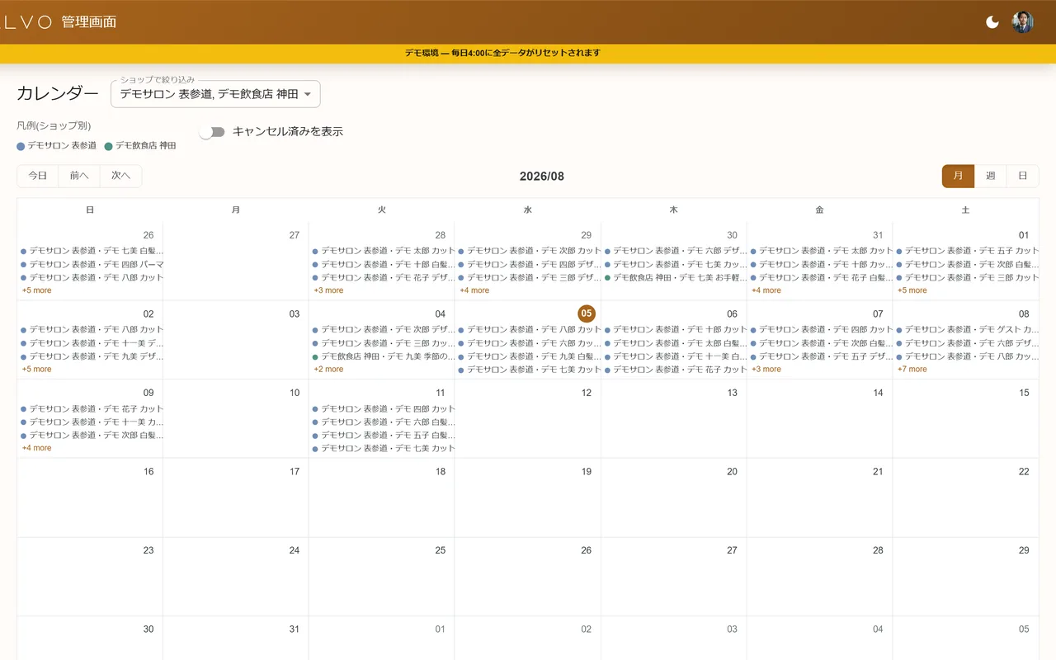The image size is (1056, 660).
Task: Open デモ 花子 カット event on August 09
Action: tap(91, 408)
